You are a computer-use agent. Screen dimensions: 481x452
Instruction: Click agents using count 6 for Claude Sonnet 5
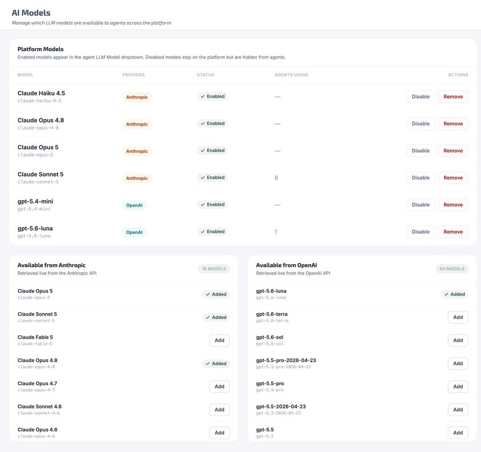[276, 178]
